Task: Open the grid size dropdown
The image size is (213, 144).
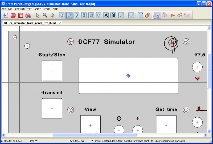Action: click(92, 141)
